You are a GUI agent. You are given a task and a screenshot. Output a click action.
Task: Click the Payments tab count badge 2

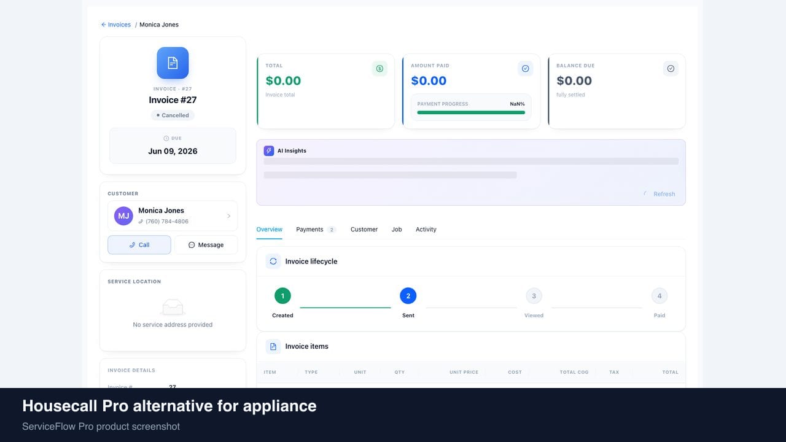point(332,230)
